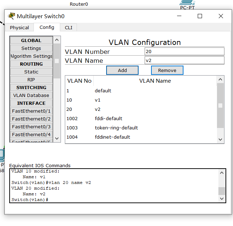The height and width of the screenshot is (226, 233).
Task: Click VLAN table scroll-down arrow
Action: click(221, 139)
